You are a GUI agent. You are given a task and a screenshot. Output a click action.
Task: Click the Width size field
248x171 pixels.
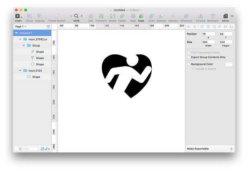[x=208, y=42]
